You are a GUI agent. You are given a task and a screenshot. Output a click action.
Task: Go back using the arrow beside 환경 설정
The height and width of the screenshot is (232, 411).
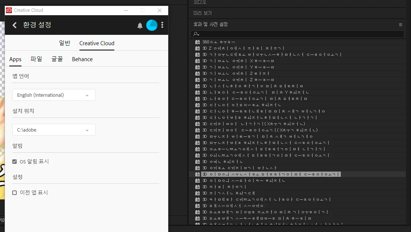point(15,25)
